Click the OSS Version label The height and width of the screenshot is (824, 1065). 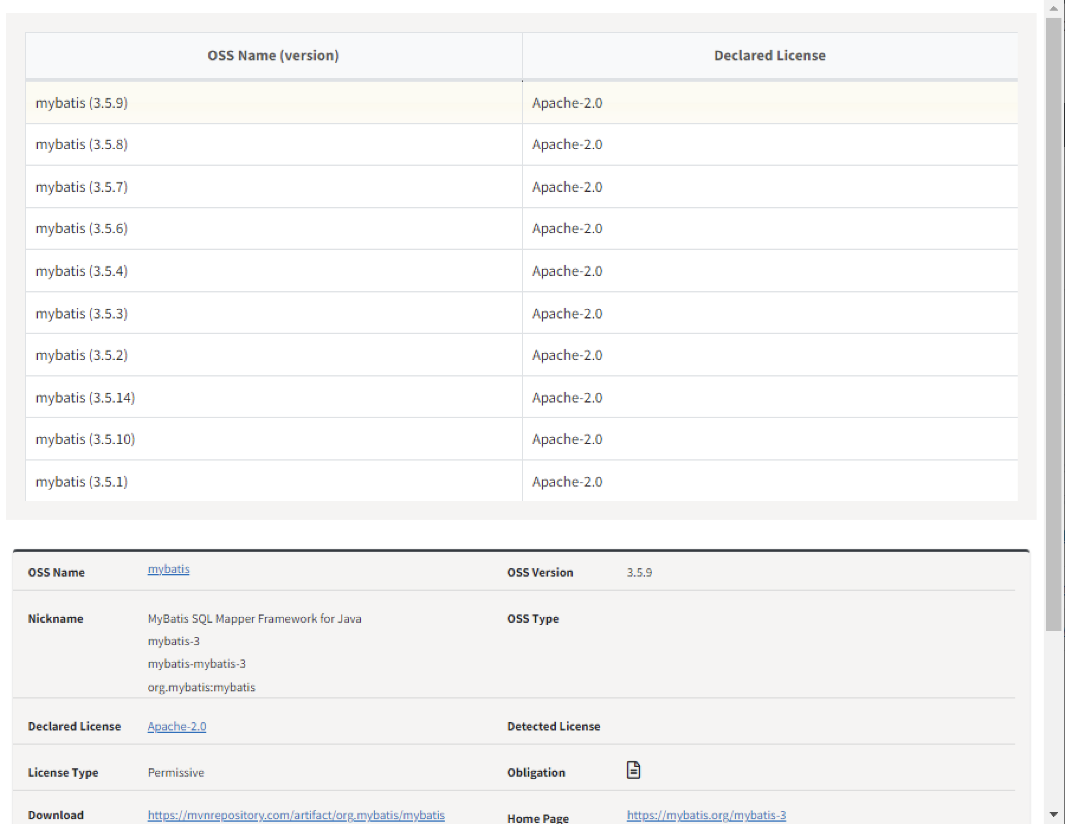coord(540,572)
